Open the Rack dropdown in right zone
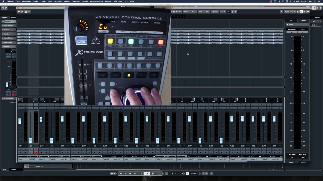This screenshot has height=181, width=323. (314, 25)
